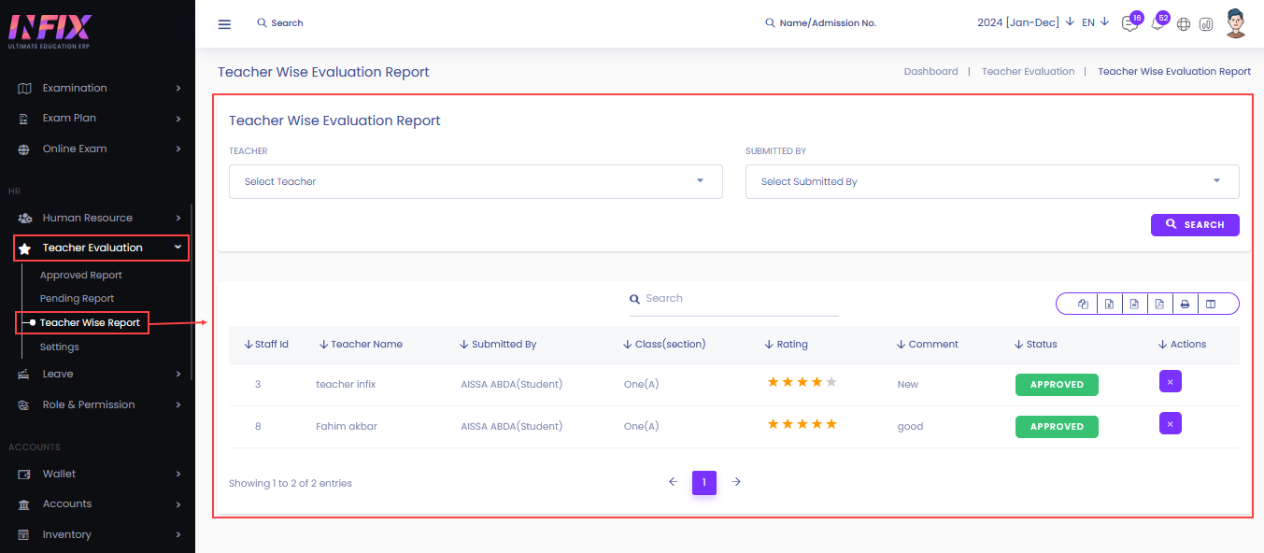Click five-star rating of Fahim akbar
Image resolution: width=1264 pixels, height=553 pixels.
pyautogui.click(x=802, y=424)
